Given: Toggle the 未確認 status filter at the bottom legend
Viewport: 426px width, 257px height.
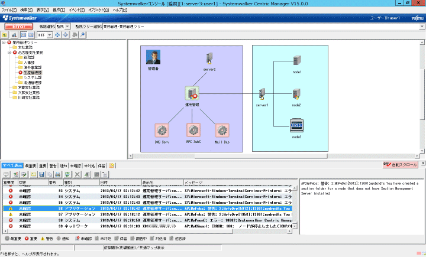Looking at the screenshot, I should (83, 239).
